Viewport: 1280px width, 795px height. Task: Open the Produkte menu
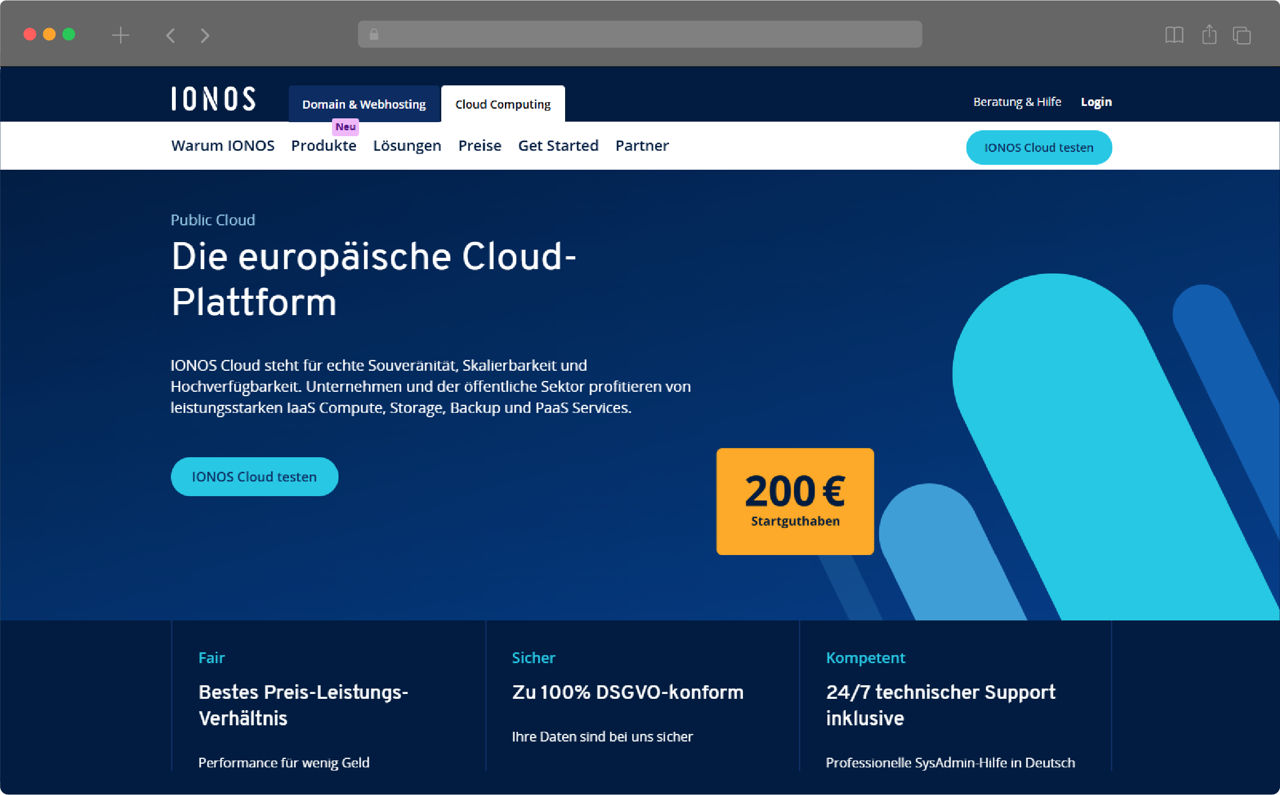coord(323,145)
